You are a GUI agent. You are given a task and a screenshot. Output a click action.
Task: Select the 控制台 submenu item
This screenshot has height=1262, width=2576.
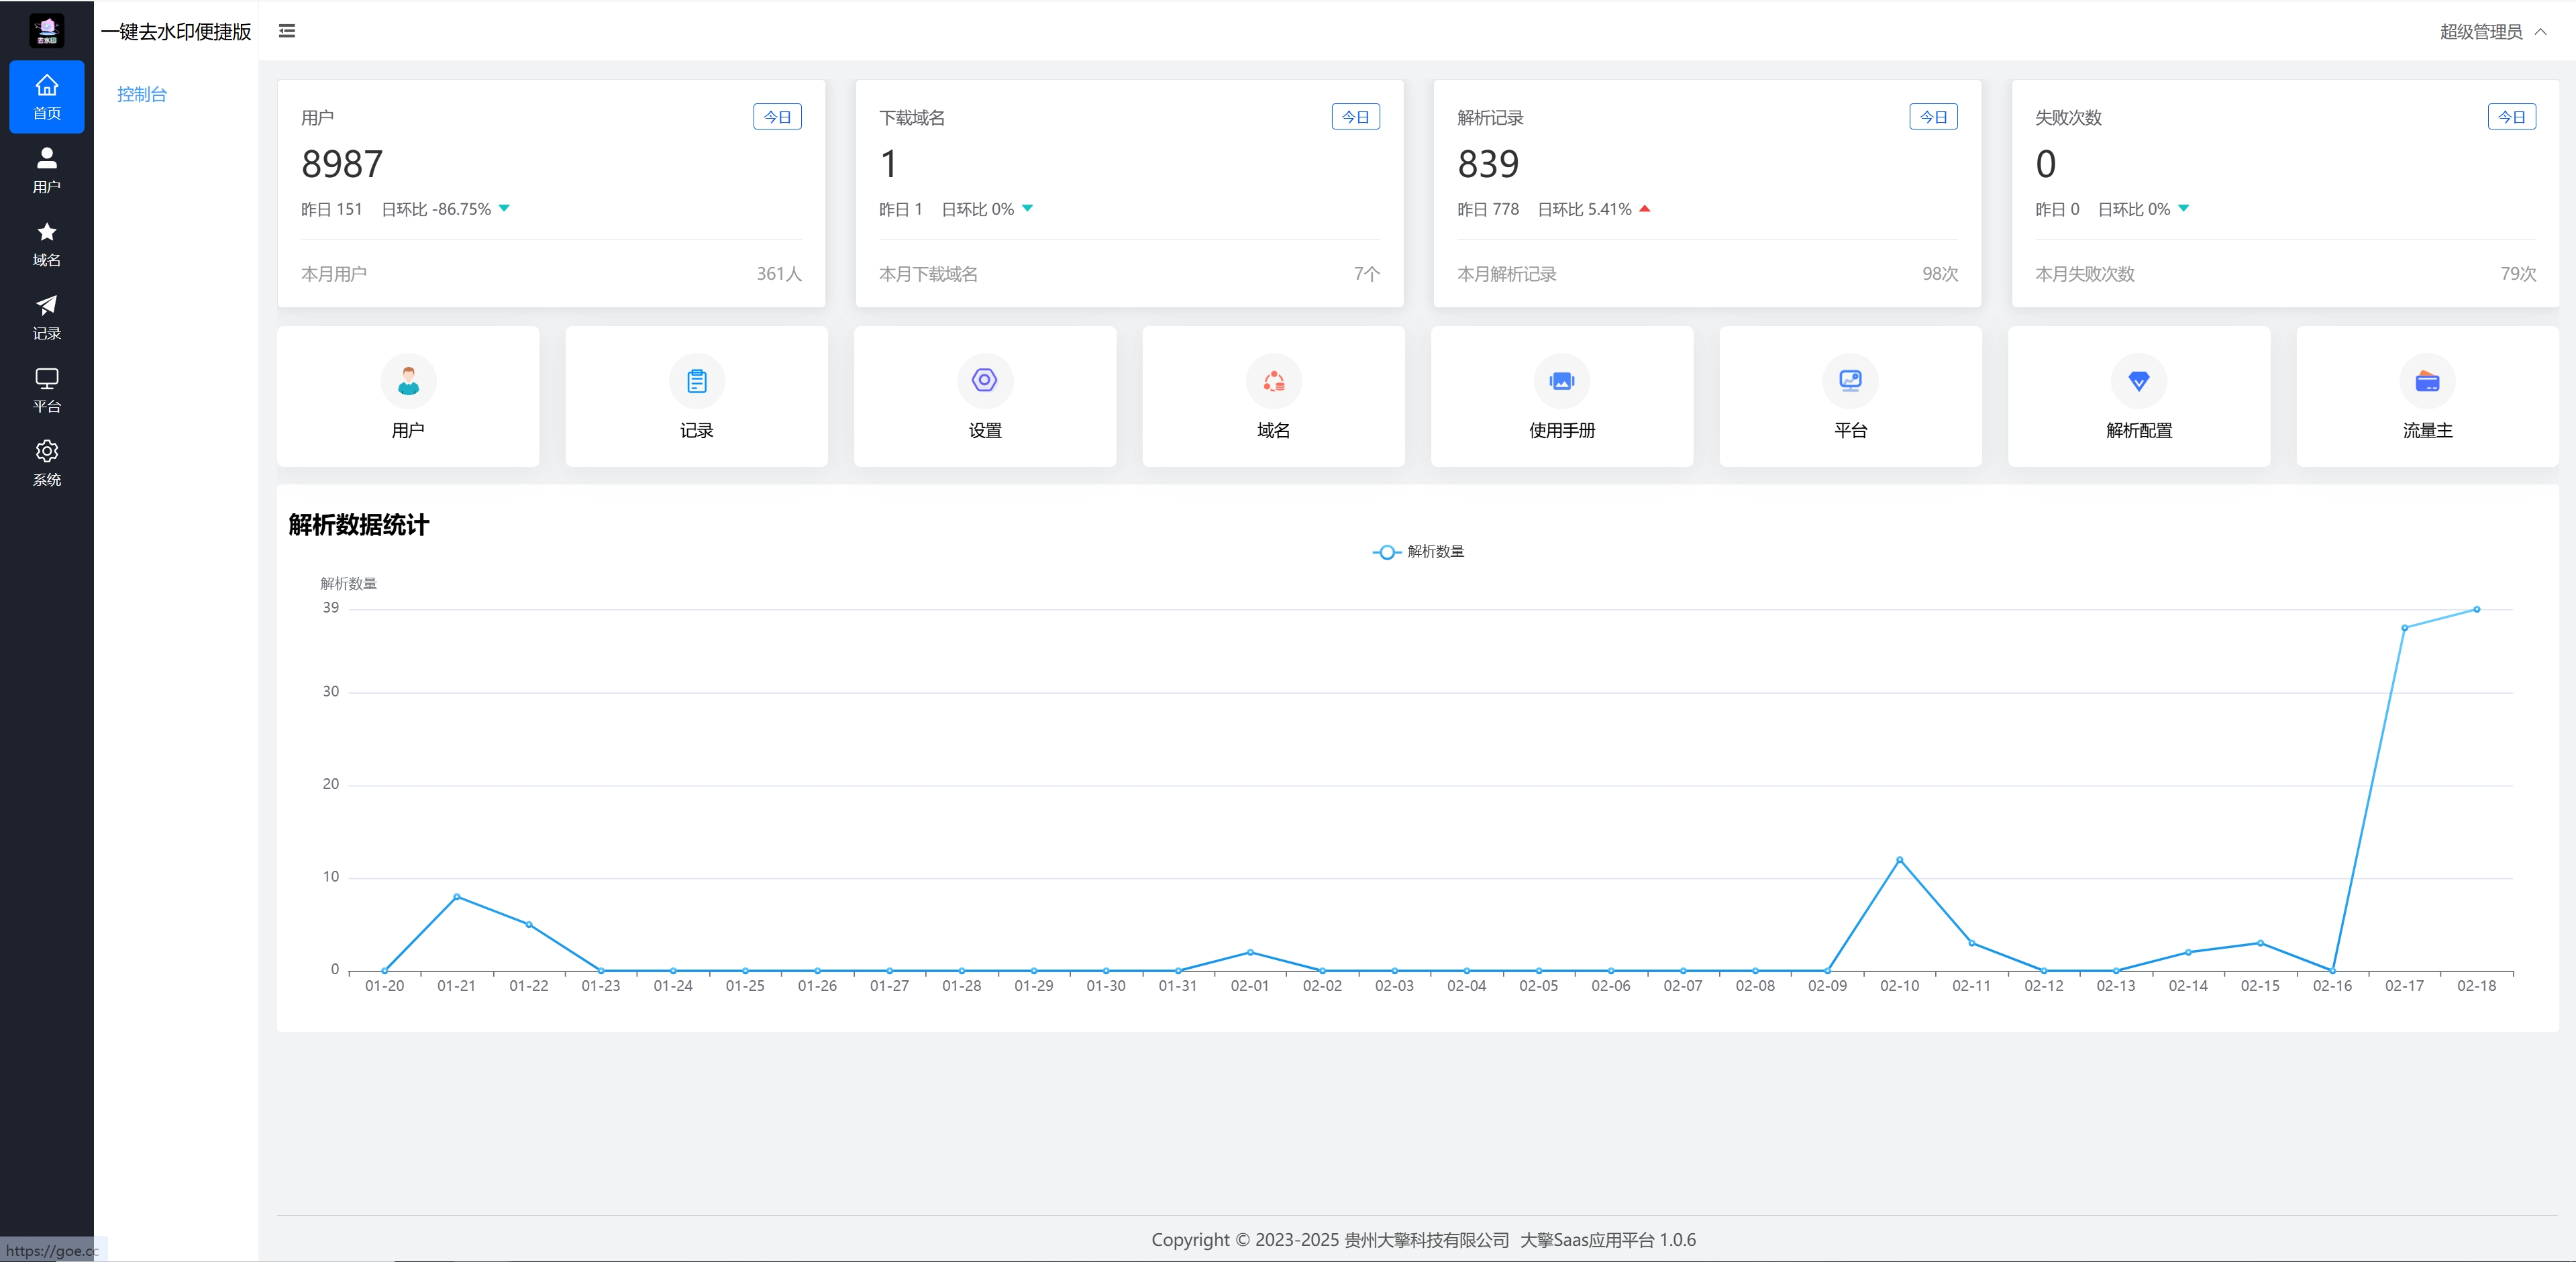pos(142,94)
